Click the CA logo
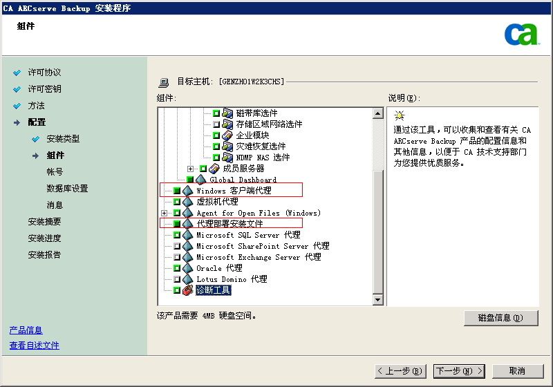Image resolution: width=553 pixels, height=387 pixels. pos(521,35)
